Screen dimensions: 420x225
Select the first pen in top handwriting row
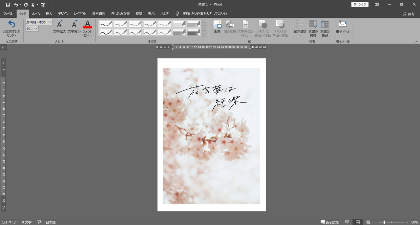point(106,24)
